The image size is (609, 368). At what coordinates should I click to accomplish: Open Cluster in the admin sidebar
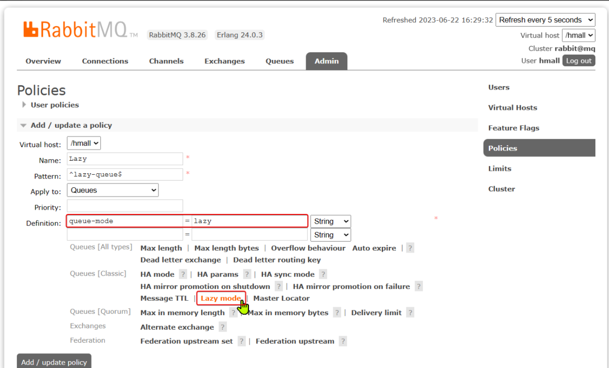point(501,189)
